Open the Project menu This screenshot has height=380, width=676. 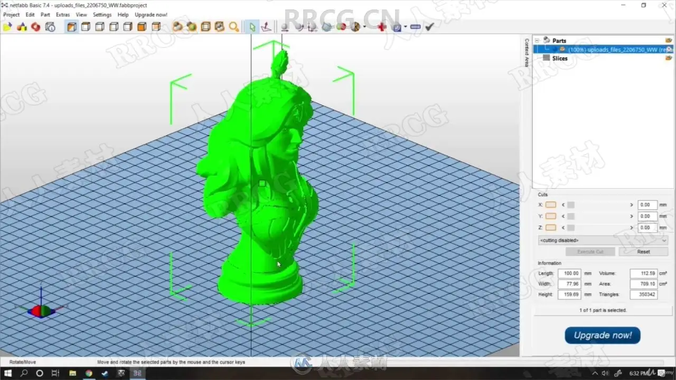(x=11, y=15)
